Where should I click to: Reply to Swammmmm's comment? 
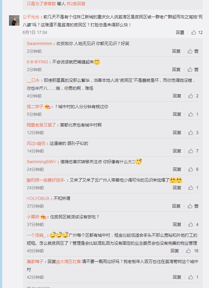(x=176, y=51)
